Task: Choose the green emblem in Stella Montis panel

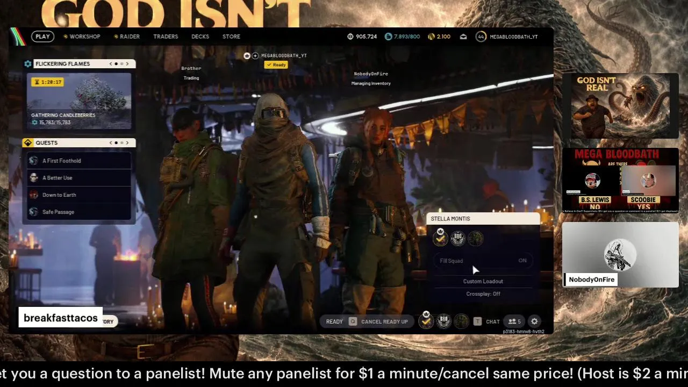Action: point(475,238)
